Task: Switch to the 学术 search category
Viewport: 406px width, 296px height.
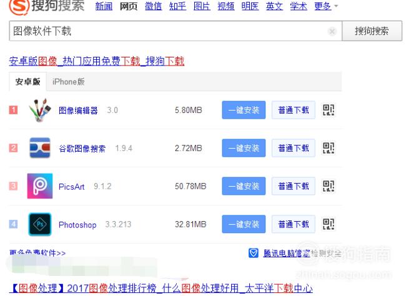Action: pyautogui.click(x=299, y=6)
